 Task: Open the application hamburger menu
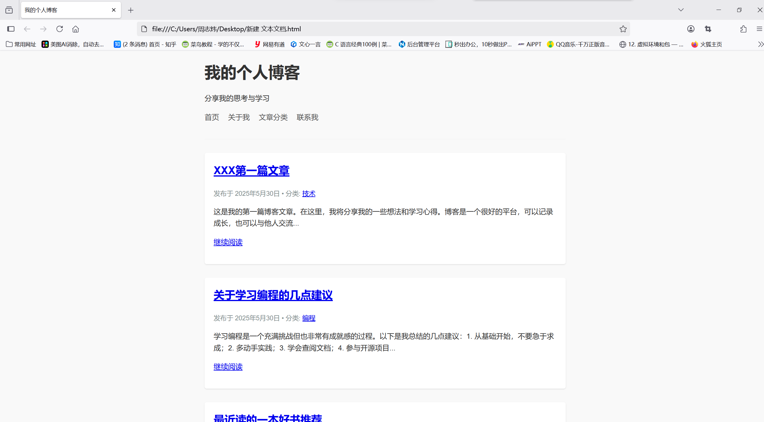pos(759,29)
